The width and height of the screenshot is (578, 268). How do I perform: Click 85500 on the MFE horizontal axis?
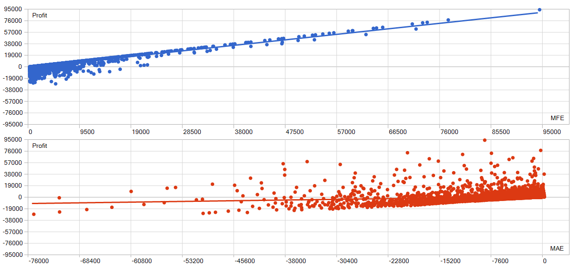coord(500,132)
